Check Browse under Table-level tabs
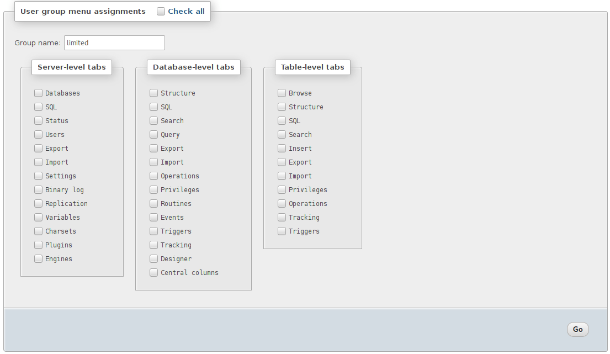 (x=282, y=93)
